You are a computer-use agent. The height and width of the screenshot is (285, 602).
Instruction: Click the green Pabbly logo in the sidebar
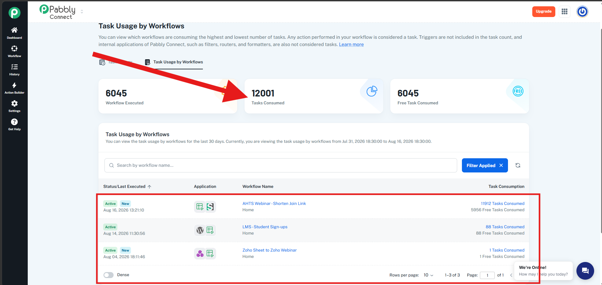tap(14, 13)
